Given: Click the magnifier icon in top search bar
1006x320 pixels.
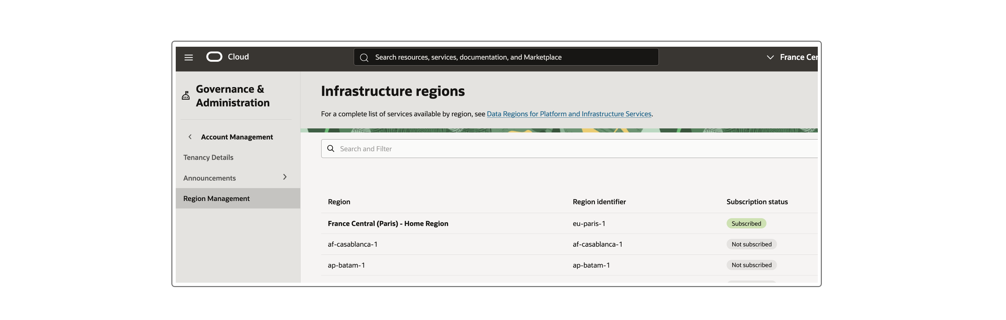Looking at the screenshot, I should (x=364, y=58).
